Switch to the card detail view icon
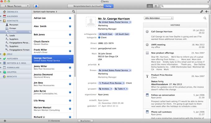The height and width of the screenshot is (123, 211). [x=150, y=6]
